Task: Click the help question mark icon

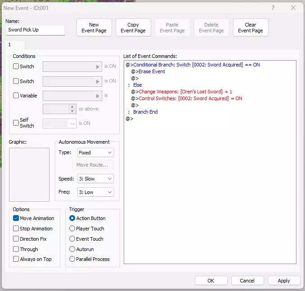Action: [x=273, y=8]
